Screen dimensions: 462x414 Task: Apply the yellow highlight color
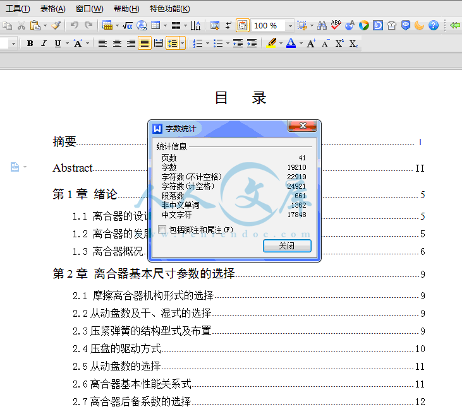(x=271, y=44)
